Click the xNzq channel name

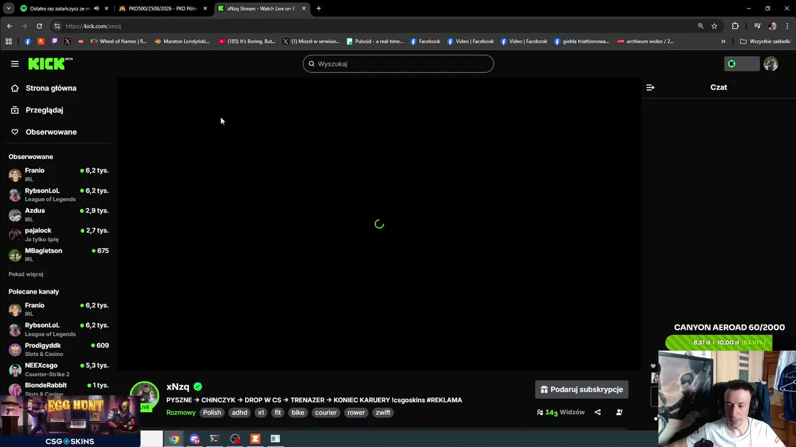pyautogui.click(x=178, y=387)
